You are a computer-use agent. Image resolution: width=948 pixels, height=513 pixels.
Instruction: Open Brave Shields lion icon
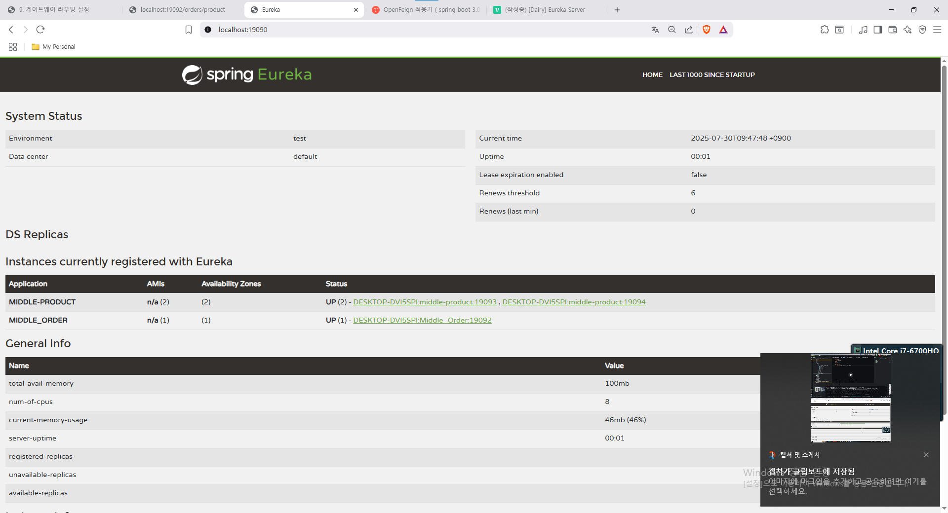tap(707, 30)
